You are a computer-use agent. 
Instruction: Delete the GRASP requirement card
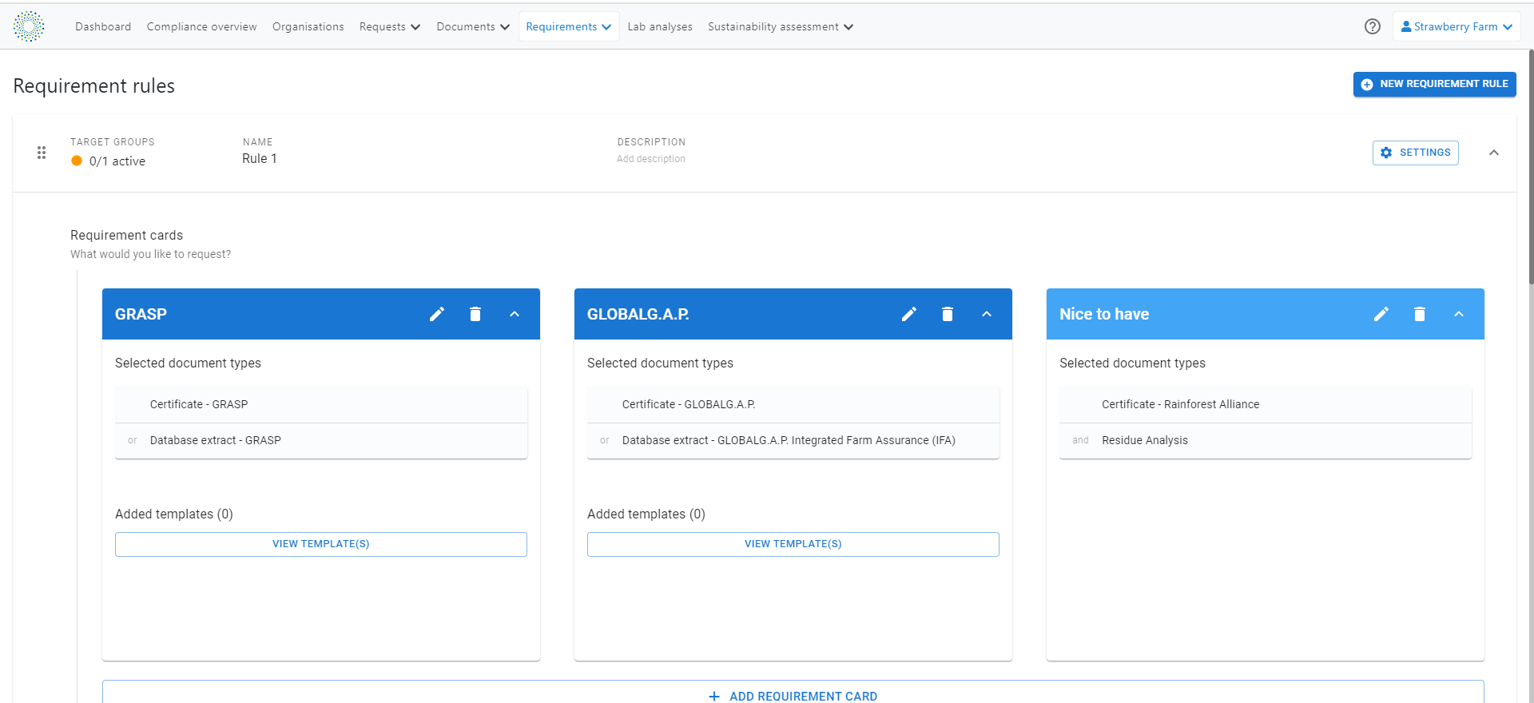click(x=475, y=314)
